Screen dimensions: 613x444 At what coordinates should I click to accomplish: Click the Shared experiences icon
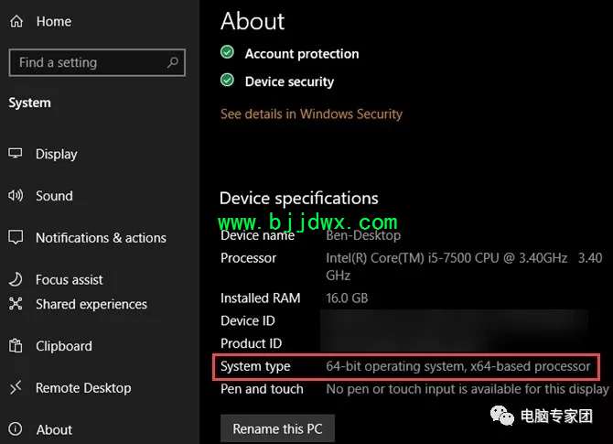(16, 304)
